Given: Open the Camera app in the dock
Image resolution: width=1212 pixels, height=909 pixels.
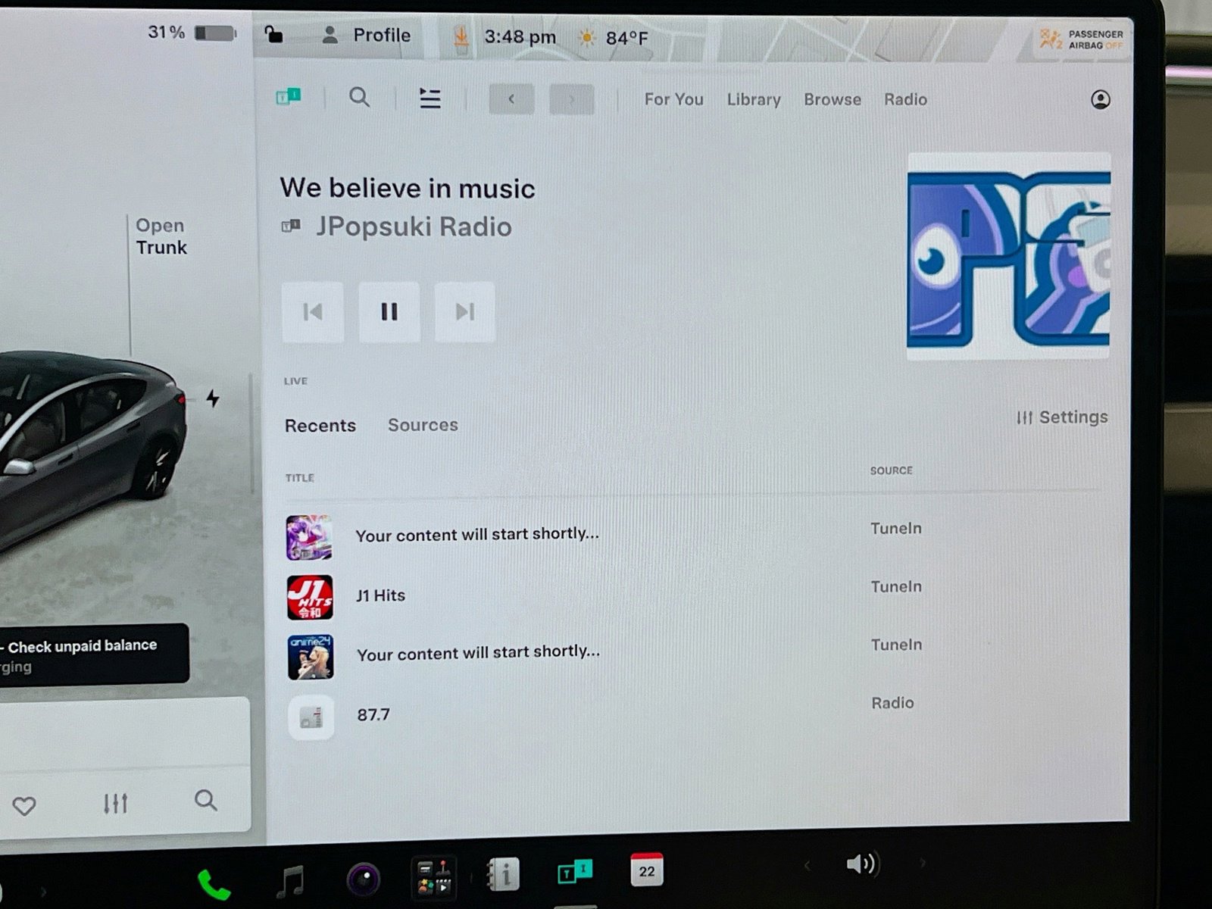Looking at the screenshot, I should click(363, 879).
